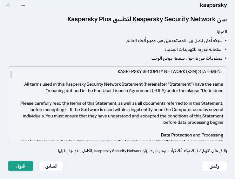
Task: Click the "Kaspersky Plus" text in the title
Action: [83, 19]
